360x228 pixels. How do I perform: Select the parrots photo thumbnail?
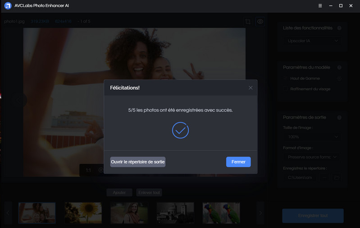click(221, 213)
